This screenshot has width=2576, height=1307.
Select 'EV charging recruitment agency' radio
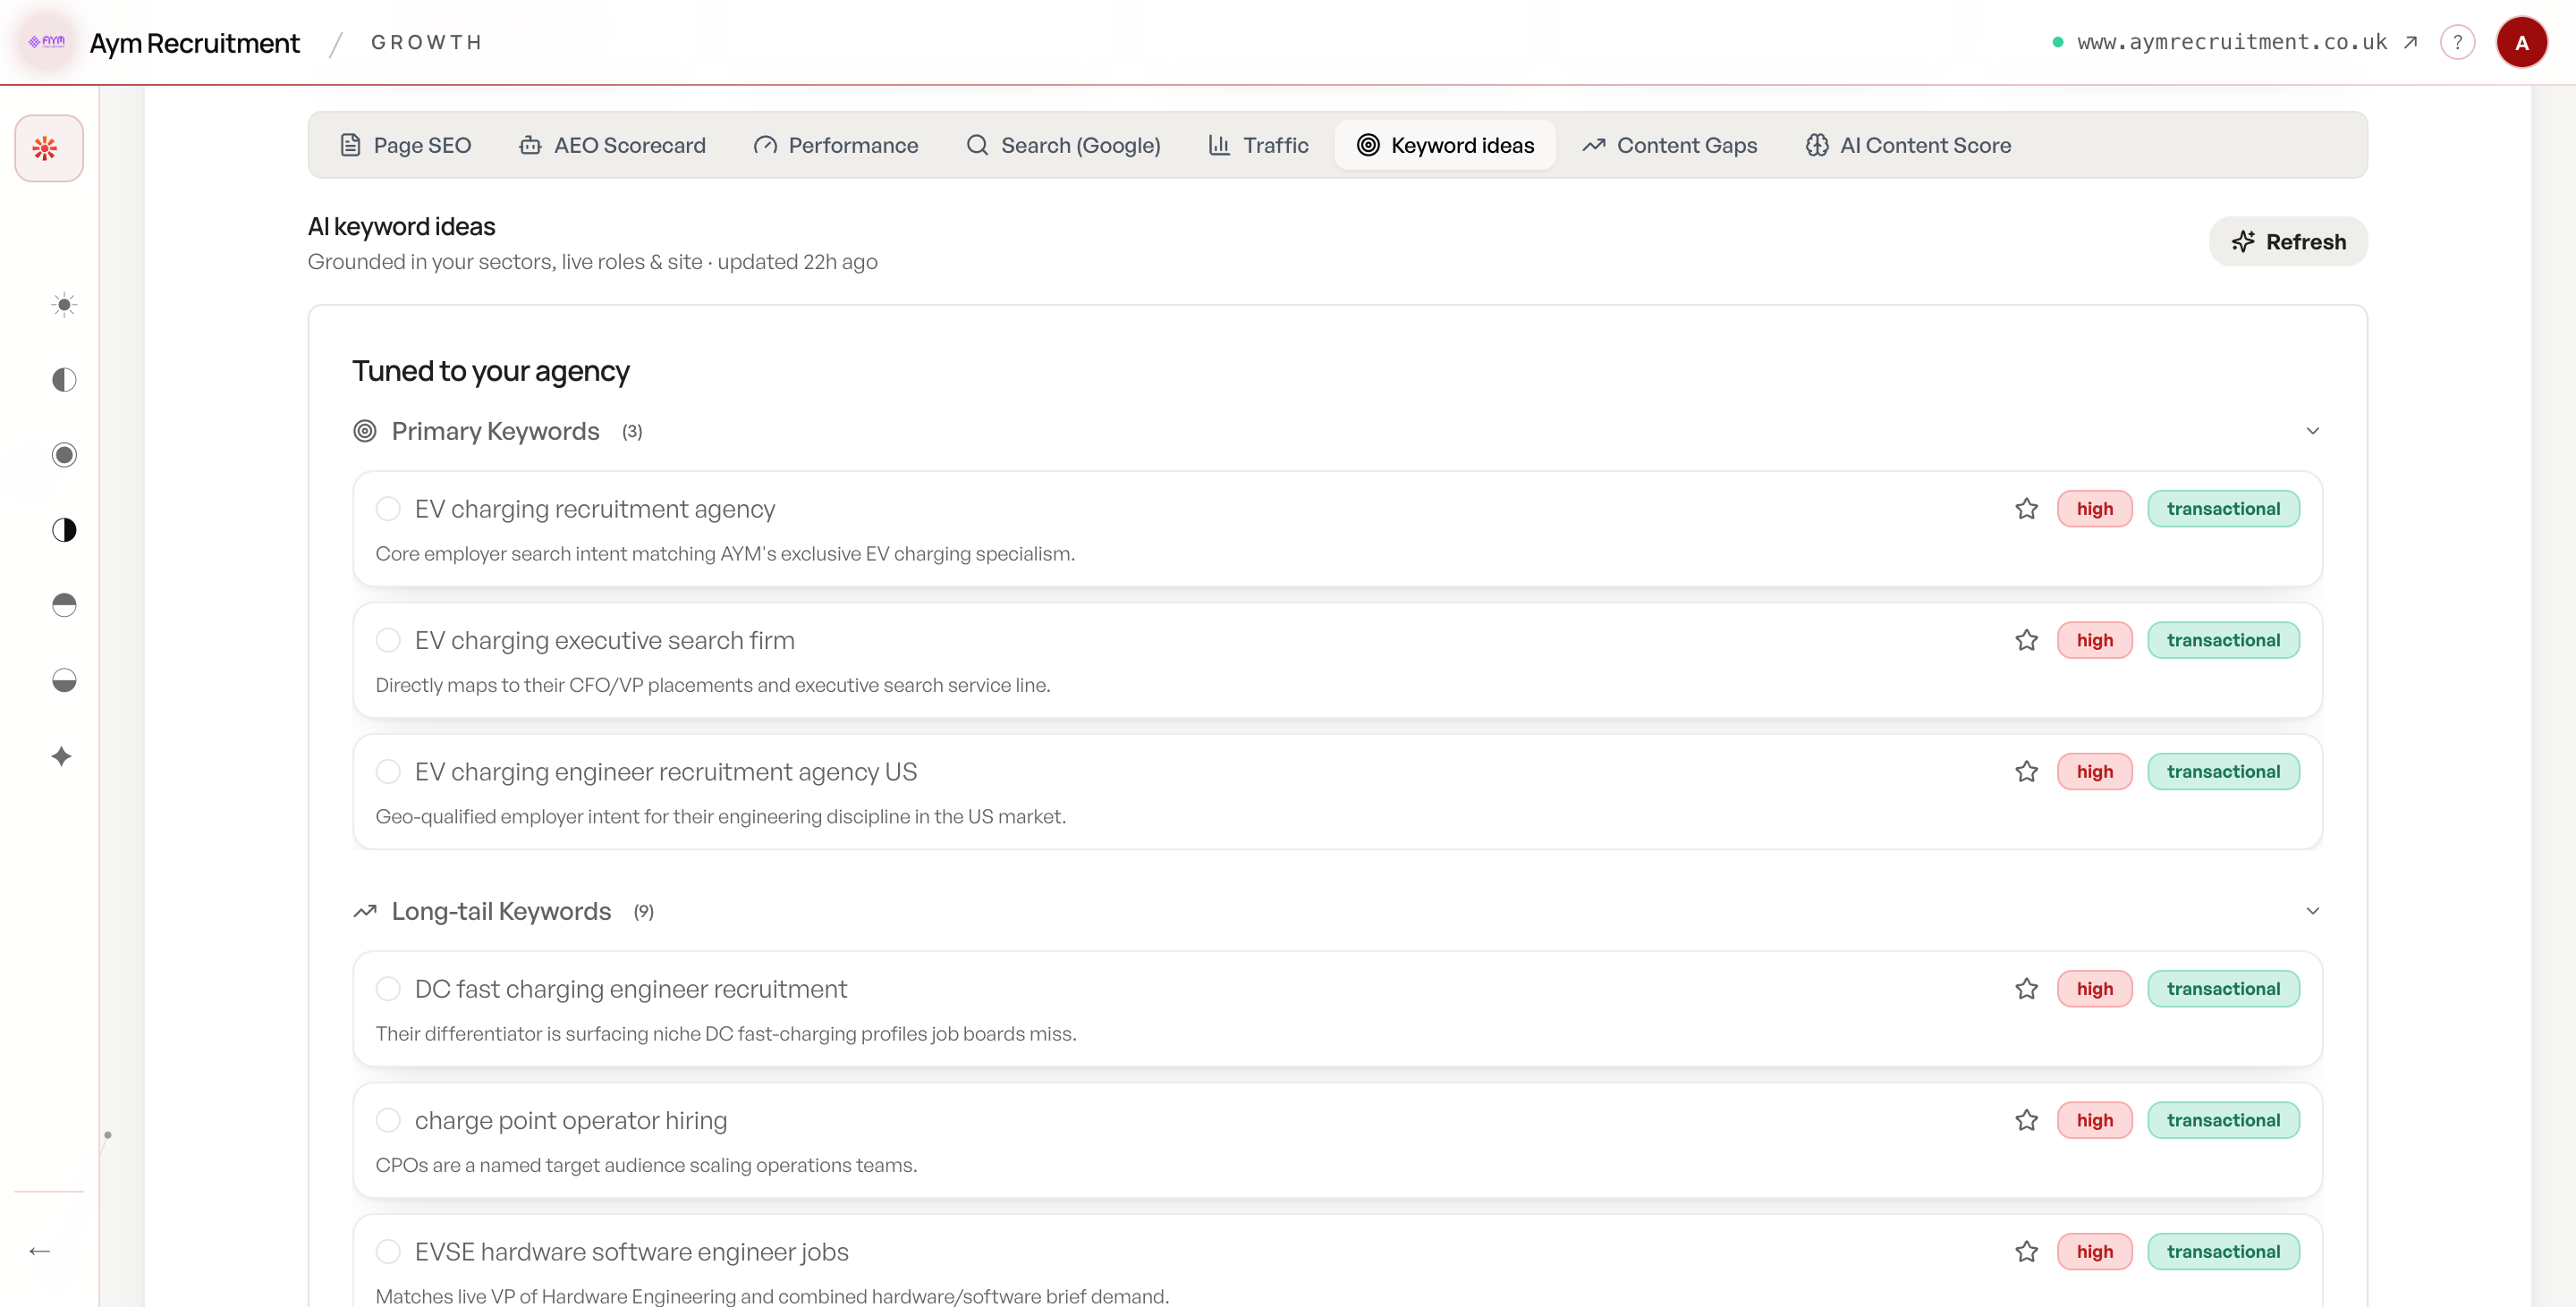(388, 509)
